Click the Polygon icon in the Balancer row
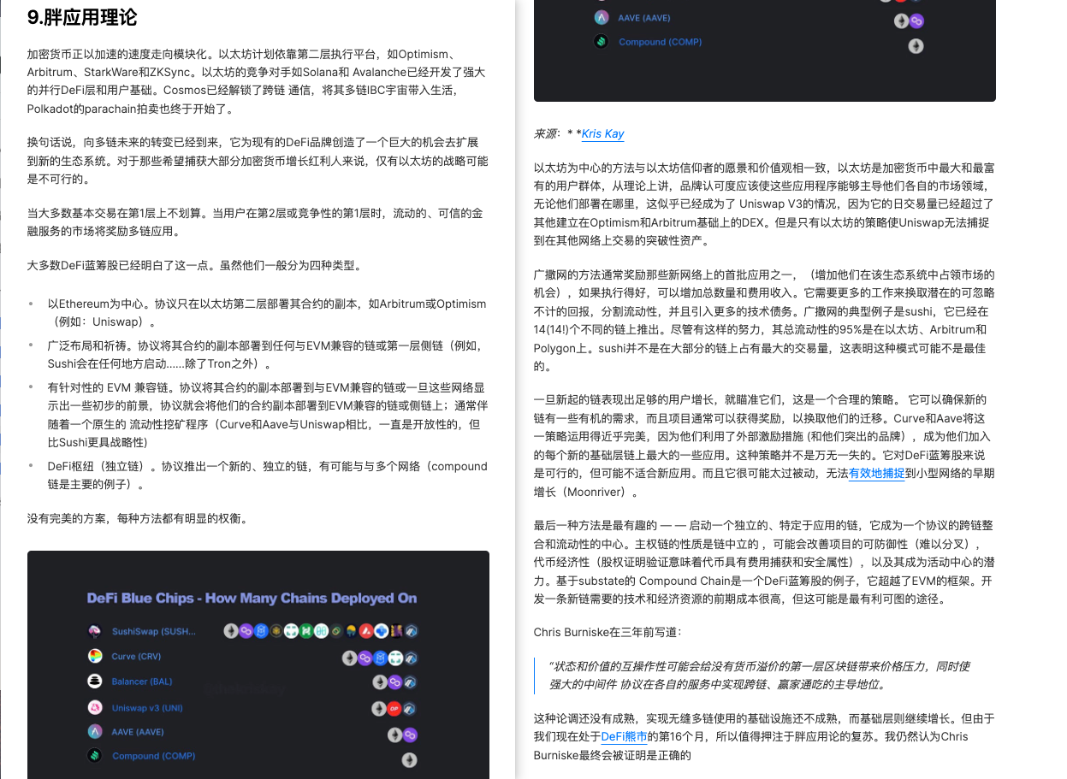Viewport: 1067px width, 779px height. click(395, 682)
